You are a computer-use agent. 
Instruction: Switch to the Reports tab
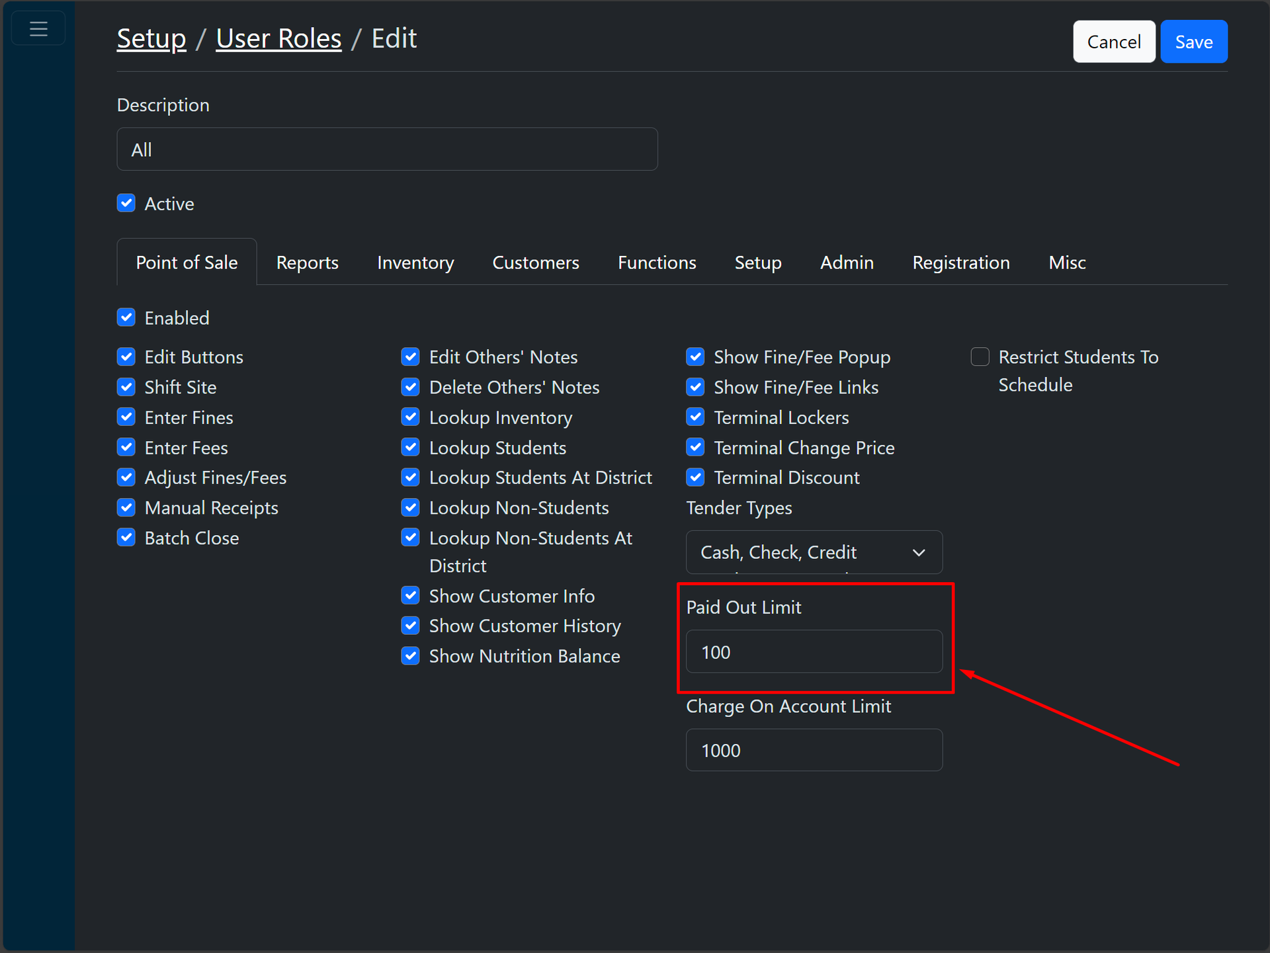coord(307,263)
